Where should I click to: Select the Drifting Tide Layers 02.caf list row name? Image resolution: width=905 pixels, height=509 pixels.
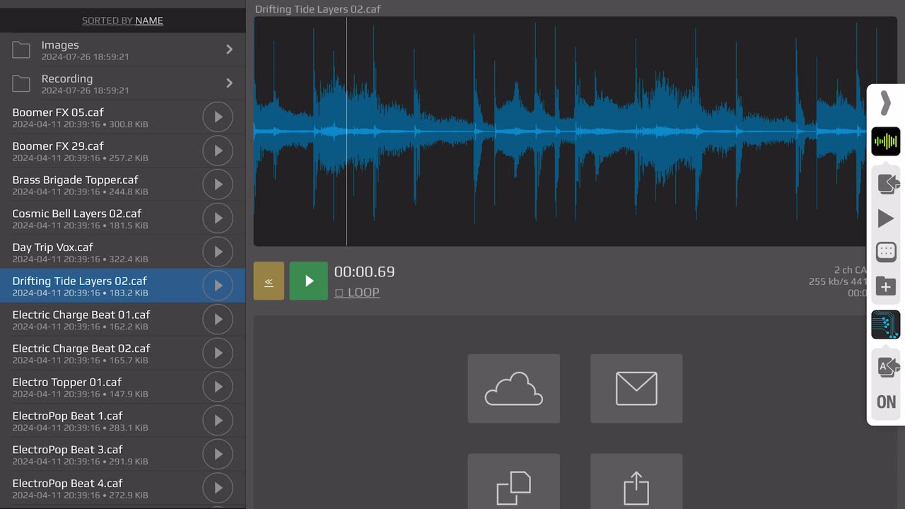tap(80, 281)
